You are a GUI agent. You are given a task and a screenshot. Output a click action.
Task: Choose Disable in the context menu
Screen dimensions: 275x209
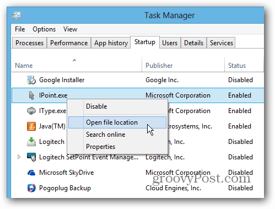click(117, 106)
